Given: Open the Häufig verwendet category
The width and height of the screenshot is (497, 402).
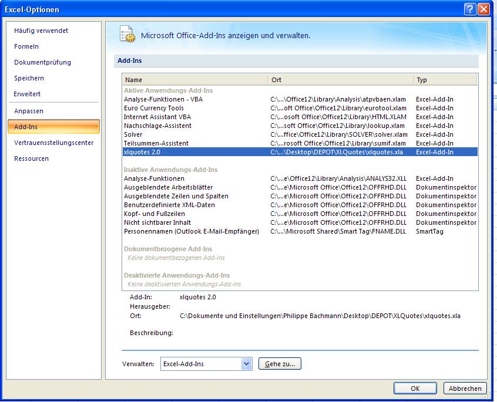Looking at the screenshot, I should click(41, 31).
